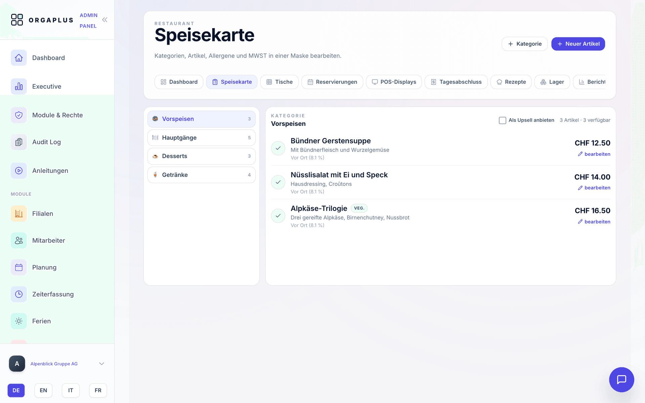Switch to the Reservierungen tab
645x403 pixels.
pyautogui.click(x=332, y=82)
